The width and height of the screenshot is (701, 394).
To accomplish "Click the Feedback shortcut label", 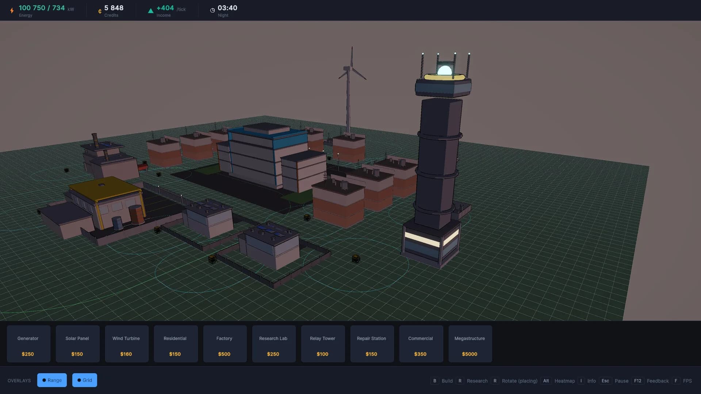I will 658,381.
